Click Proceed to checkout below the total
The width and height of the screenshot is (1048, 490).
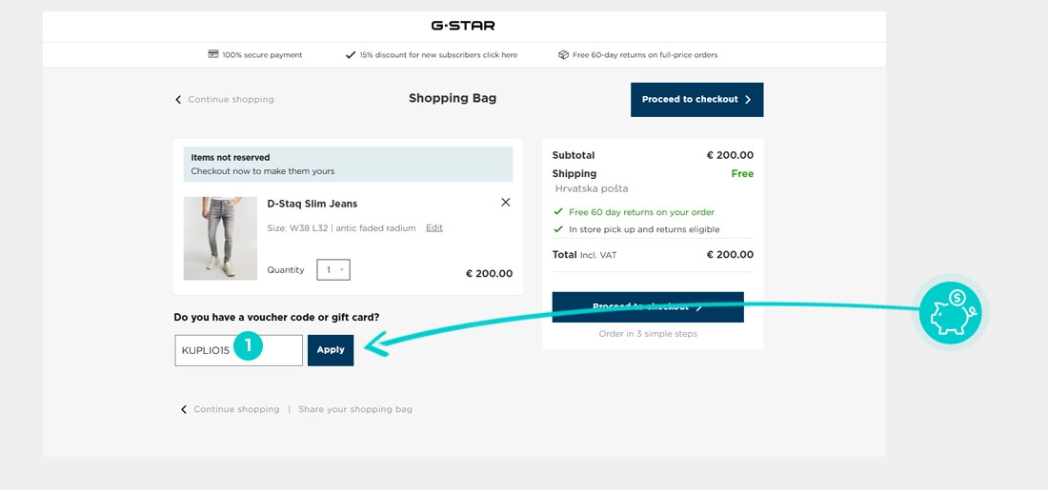pos(648,307)
